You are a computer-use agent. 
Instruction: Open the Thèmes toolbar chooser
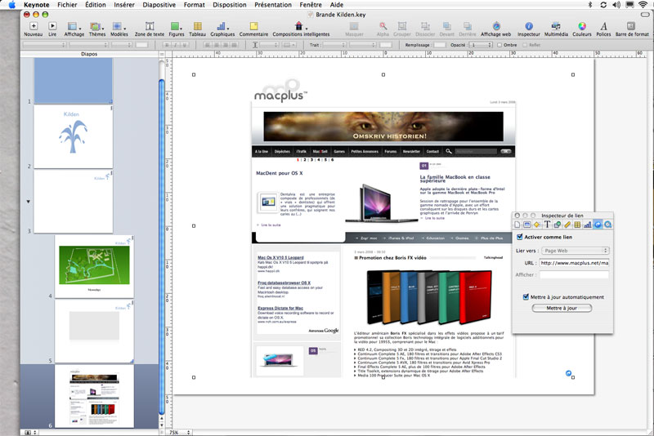(96, 26)
